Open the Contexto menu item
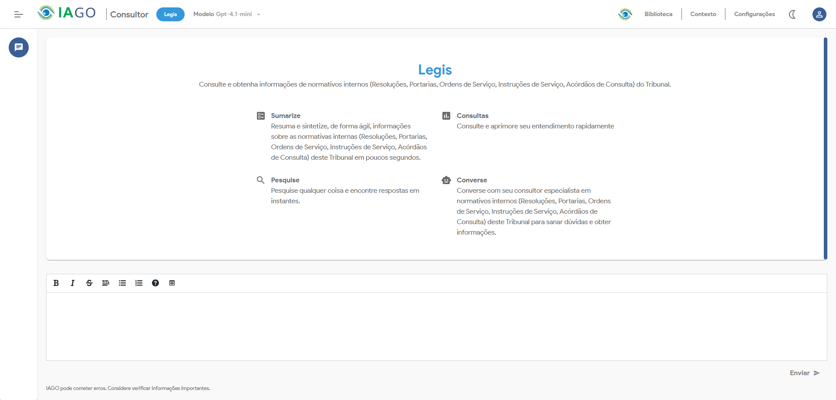 (x=703, y=14)
